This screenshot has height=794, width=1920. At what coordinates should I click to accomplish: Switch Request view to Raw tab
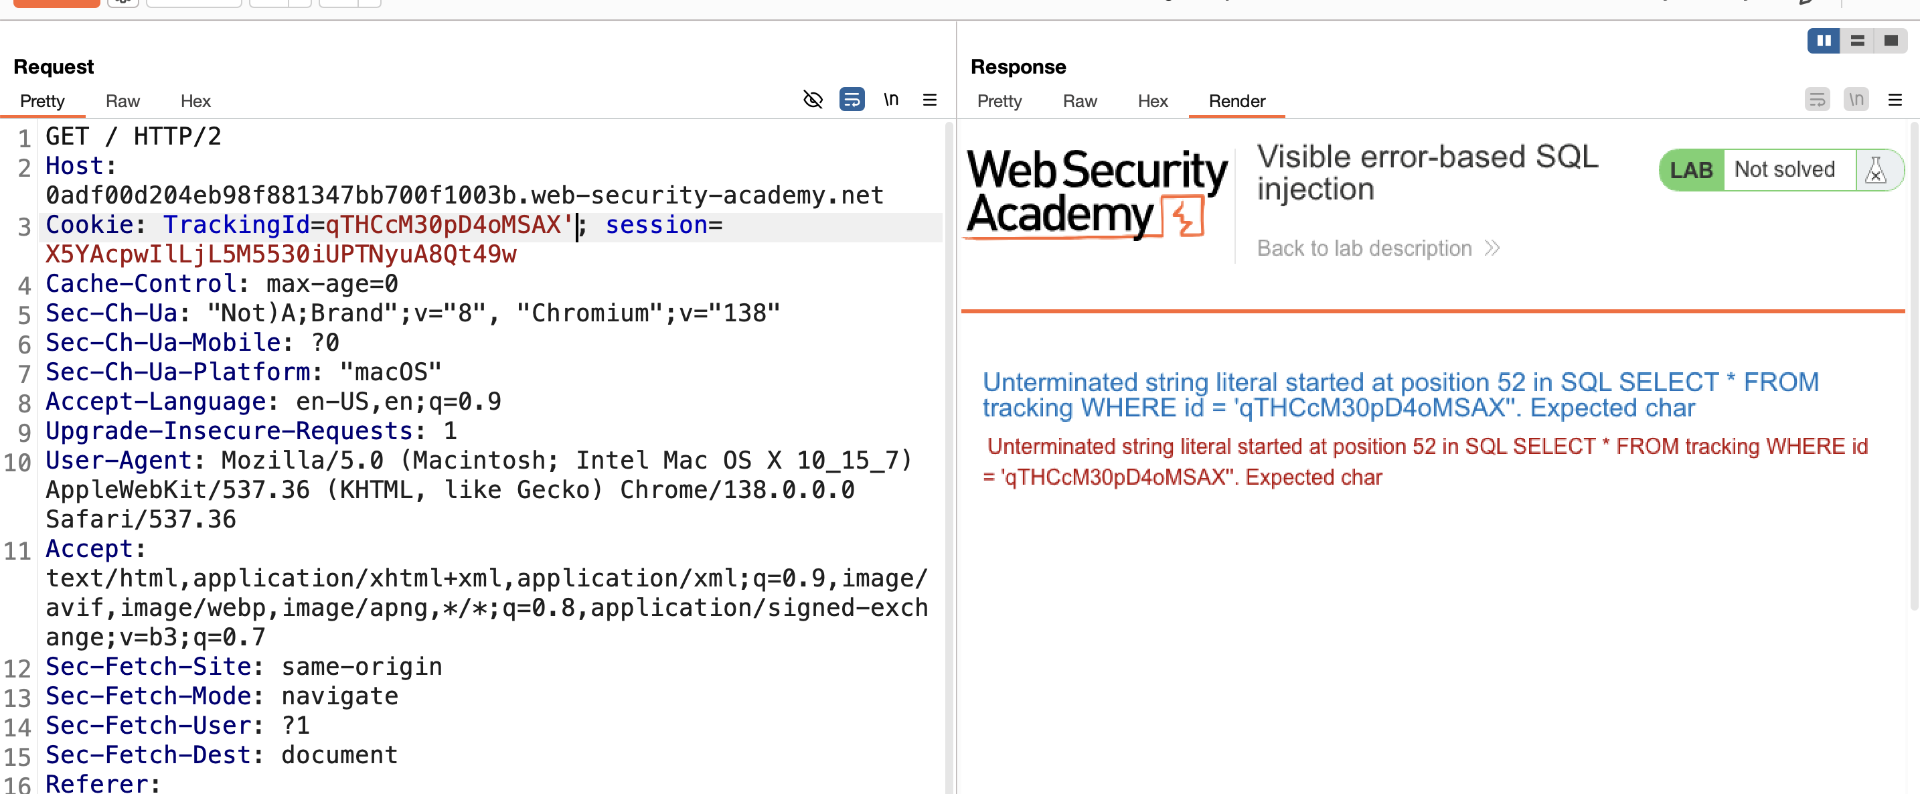(x=123, y=100)
